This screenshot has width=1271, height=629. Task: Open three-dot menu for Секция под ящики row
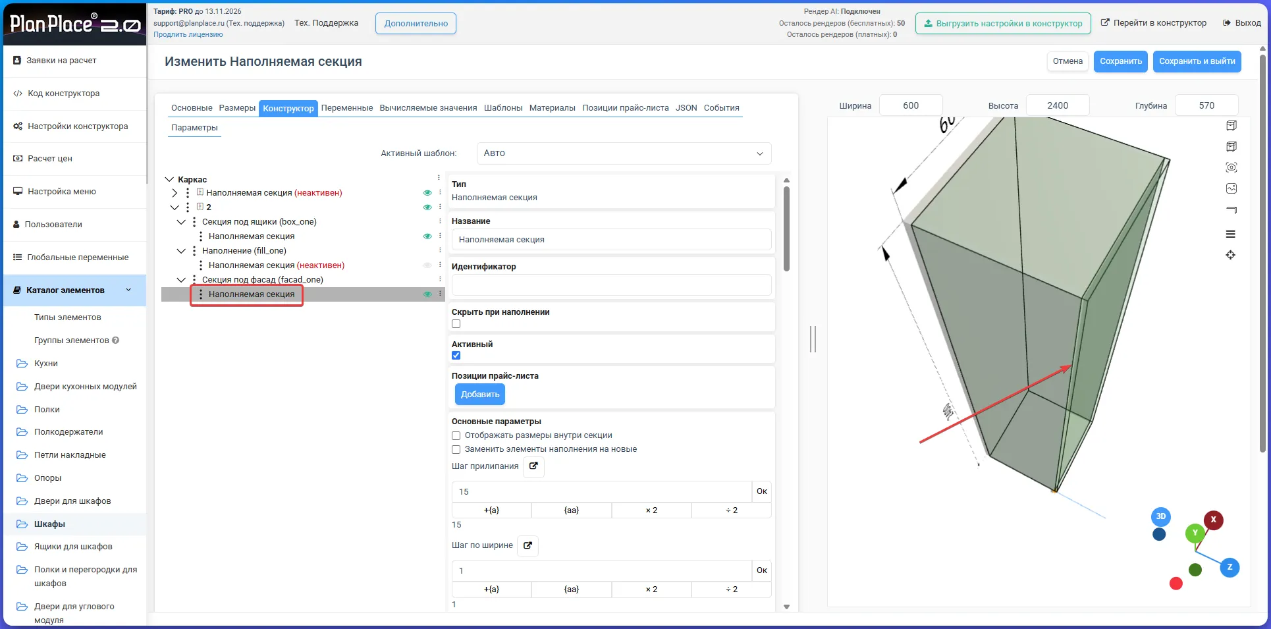click(x=440, y=221)
